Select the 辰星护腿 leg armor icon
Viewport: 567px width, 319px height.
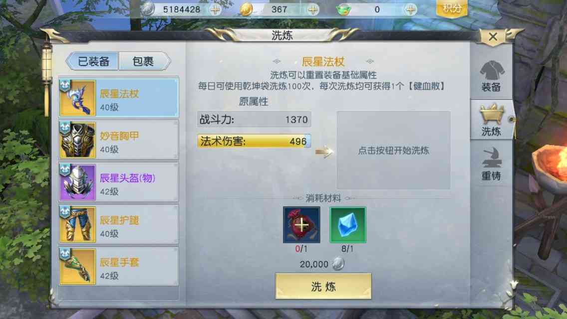77,224
